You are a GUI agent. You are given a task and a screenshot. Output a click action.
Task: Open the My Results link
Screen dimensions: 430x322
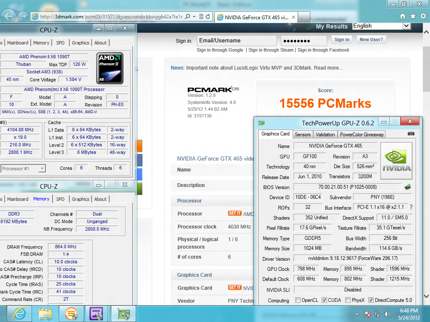click(x=332, y=26)
